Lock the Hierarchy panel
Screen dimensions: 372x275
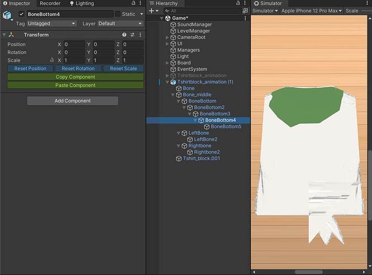coord(238,3)
